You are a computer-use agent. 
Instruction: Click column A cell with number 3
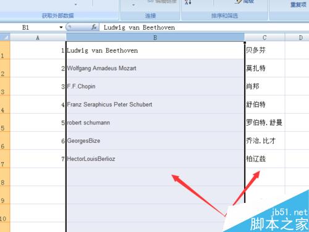click(x=38, y=86)
